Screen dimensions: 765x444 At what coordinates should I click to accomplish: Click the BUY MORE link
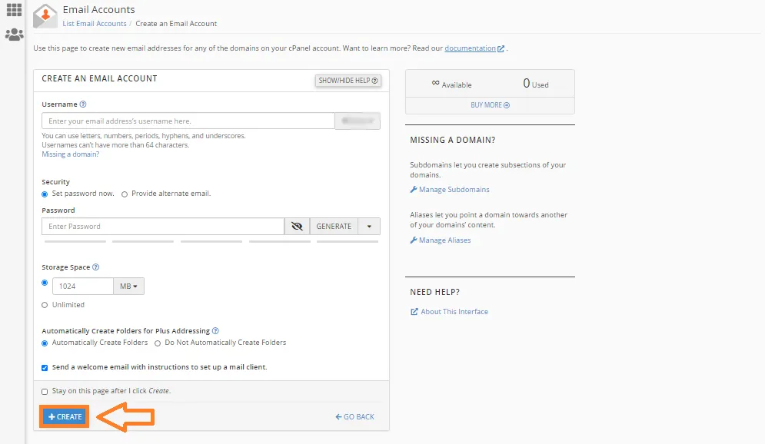(x=490, y=105)
